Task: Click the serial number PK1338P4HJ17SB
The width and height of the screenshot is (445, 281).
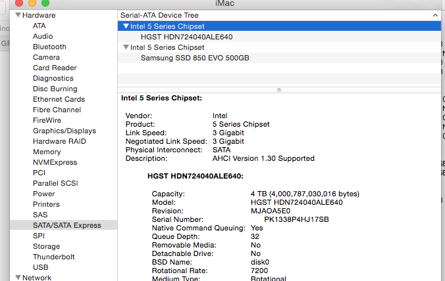Action: click(296, 219)
